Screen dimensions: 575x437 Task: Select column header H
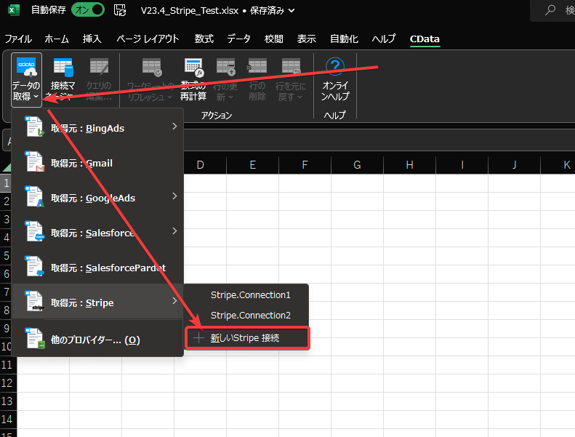click(409, 165)
